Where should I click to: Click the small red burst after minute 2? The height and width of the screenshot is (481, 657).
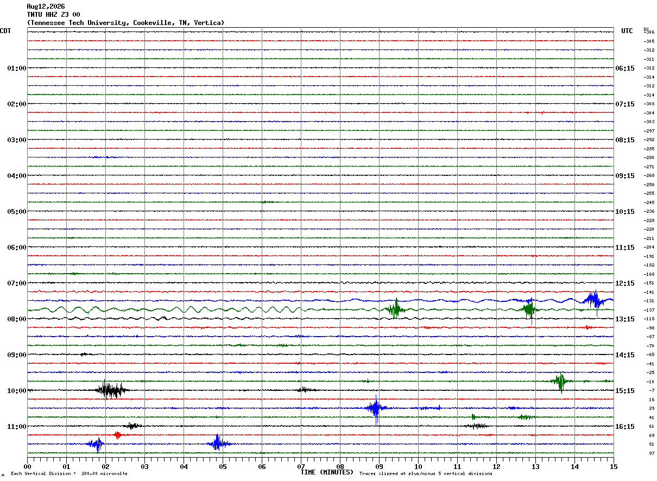(118, 435)
